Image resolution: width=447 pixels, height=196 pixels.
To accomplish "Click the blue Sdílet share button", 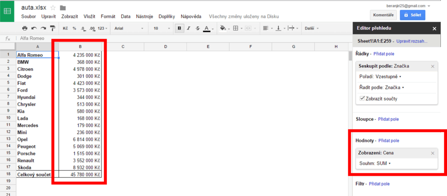I will 412,15.
